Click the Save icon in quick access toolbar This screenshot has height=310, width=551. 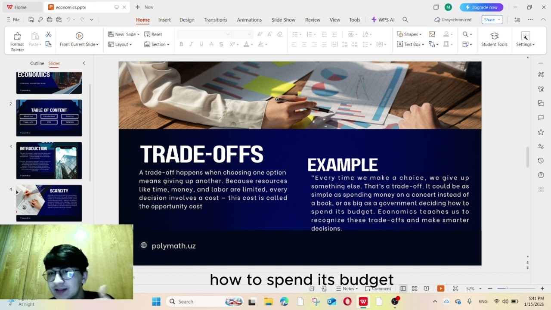pyautogui.click(x=31, y=20)
